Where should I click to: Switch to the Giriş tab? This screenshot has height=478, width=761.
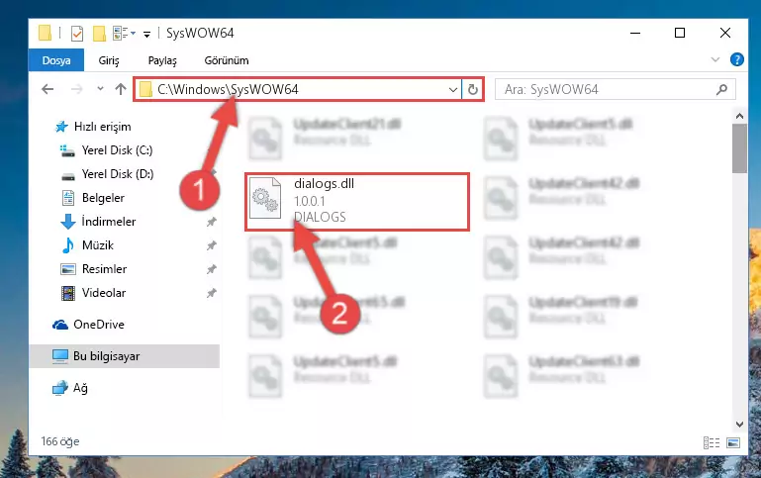(109, 60)
